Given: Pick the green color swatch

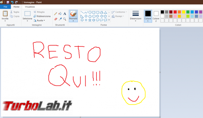Looking at the screenshot, I should point(188,12).
